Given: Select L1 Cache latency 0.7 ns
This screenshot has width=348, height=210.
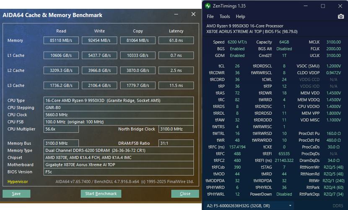Looking at the screenshot, I should (176, 55).
